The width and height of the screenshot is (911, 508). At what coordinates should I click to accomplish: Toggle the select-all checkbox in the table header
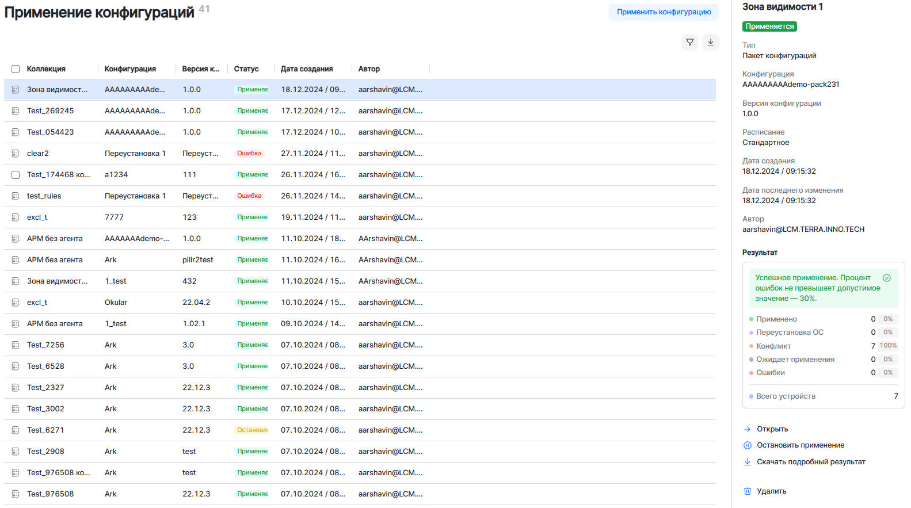(16, 69)
